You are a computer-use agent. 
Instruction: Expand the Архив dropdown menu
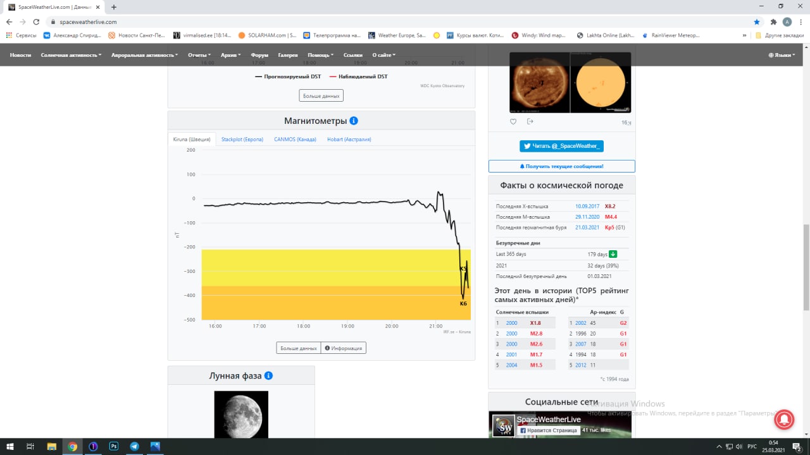coord(231,55)
